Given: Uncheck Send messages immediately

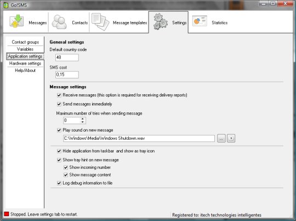Looking at the screenshot, I should point(59,104).
